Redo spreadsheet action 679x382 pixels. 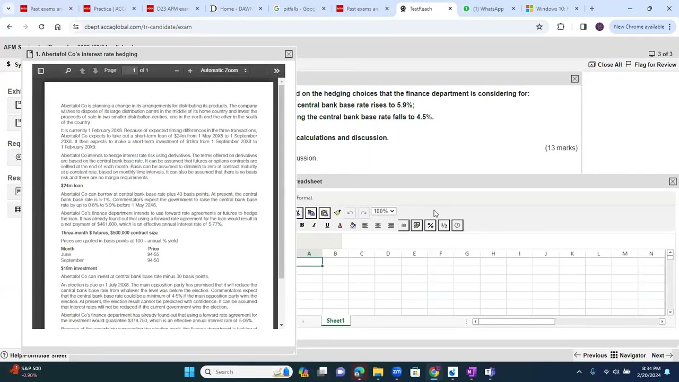pyautogui.click(x=363, y=213)
